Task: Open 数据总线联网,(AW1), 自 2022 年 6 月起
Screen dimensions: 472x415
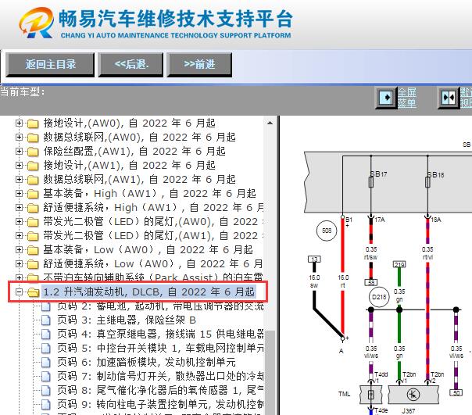Action: coord(139,180)
